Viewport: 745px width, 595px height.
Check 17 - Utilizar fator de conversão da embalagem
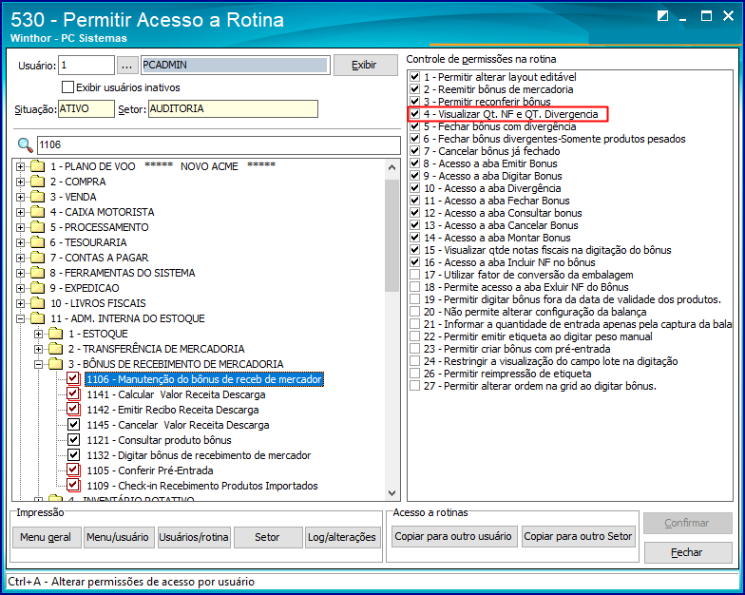[414, 275]
